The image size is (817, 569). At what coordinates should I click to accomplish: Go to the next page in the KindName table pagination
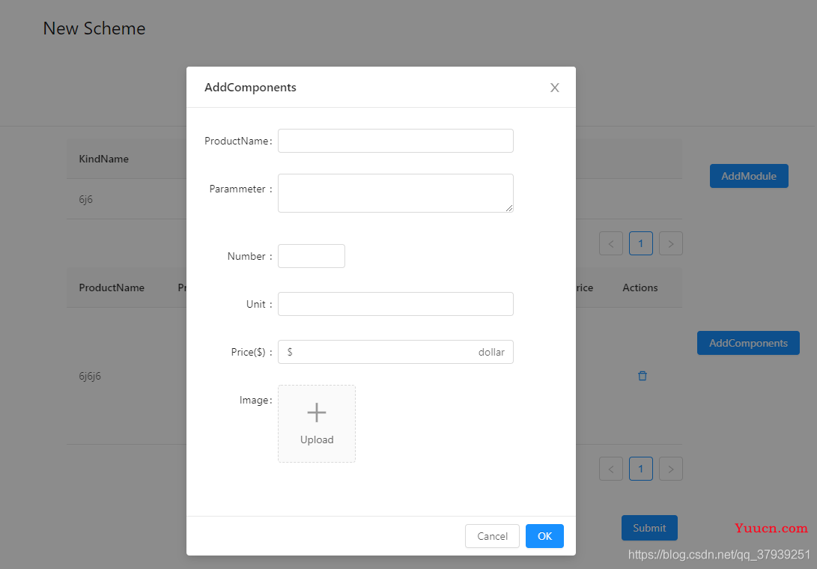(670, 243)
